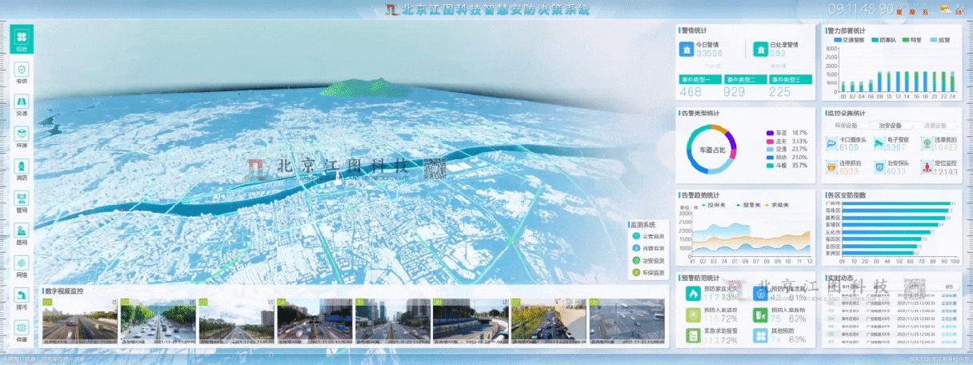
Task: Click the 紧急求助报警 icon
Action: [692, 335]
